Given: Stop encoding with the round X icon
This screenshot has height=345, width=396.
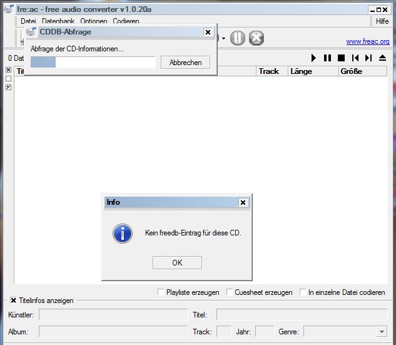Looking at the screenshot, I should [x=256, y=38].
